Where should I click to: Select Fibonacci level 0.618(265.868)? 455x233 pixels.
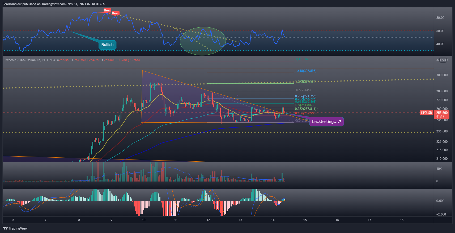click(x=305, y=102)
